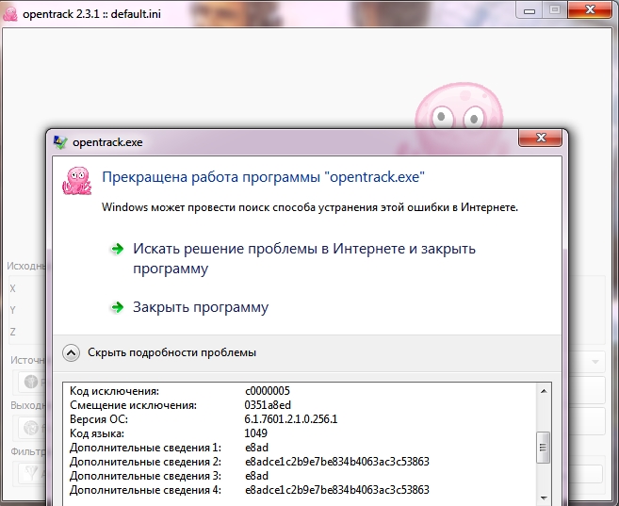The image size is (619, 506).
Task: Click the OS version value 6.1.7601.2.1.0.256.1
Action: click(x=291, y=419)
